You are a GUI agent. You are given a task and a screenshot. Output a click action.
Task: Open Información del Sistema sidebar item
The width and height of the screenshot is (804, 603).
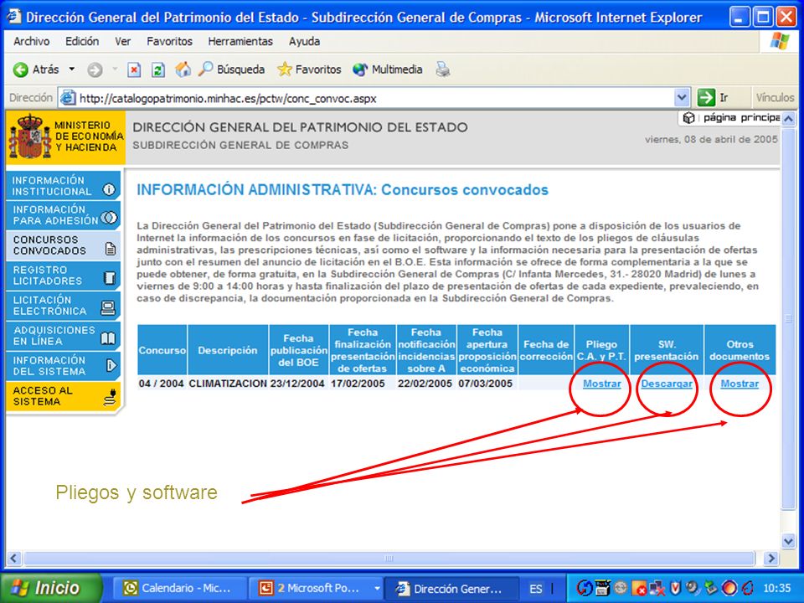64,366
